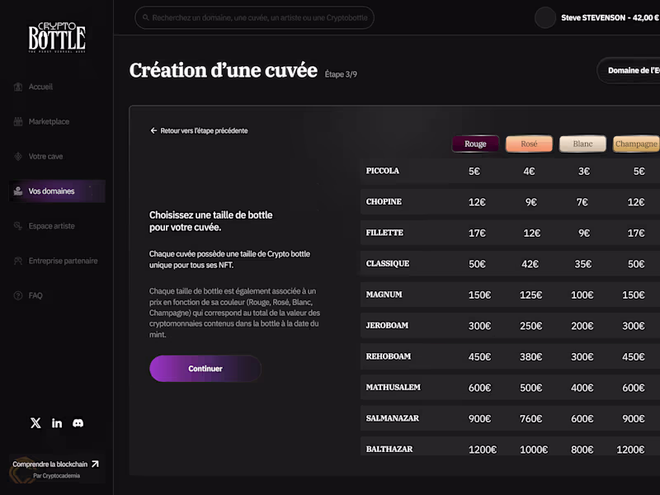Click the Accueil home icon
Viewport: 660px width, 495px height.
pyautogui.click(x=18, y=87)
